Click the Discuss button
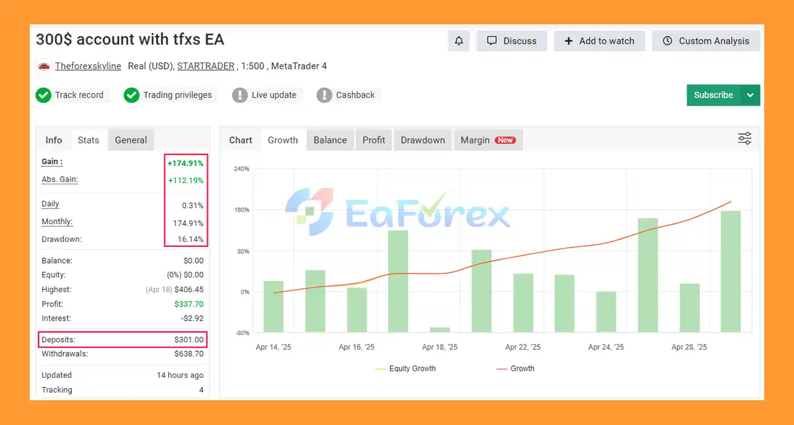The width and height of the screenshot is (794, 425). 511,41
